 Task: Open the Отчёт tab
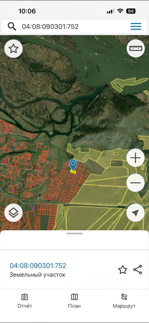pos(25,301)
